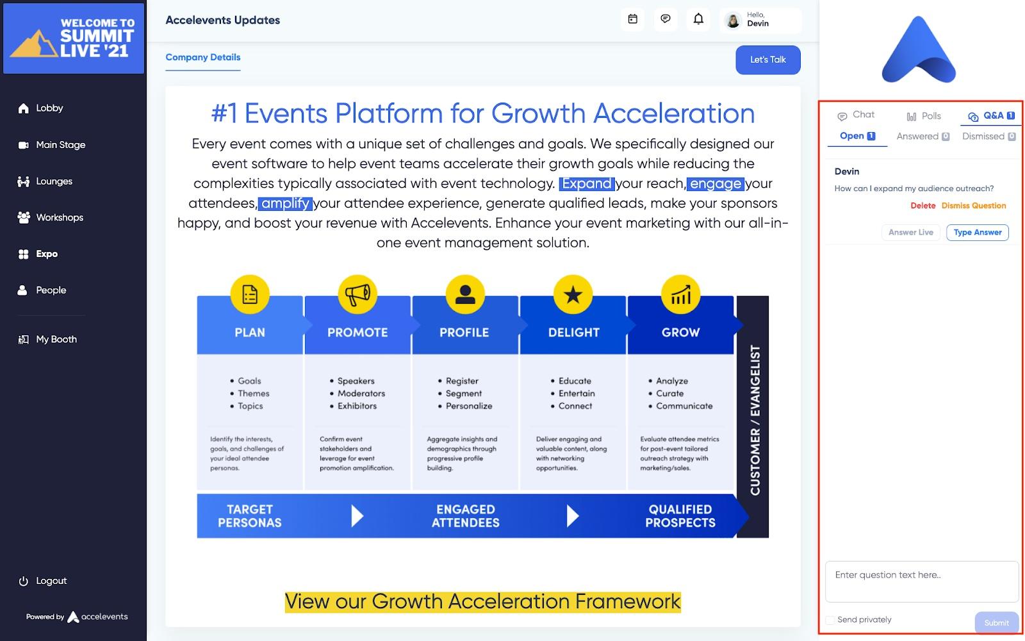Click the Let's Talk button

[768, 60]
